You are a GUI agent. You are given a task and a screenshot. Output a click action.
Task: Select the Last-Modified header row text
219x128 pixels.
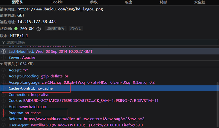pos(50,52)
